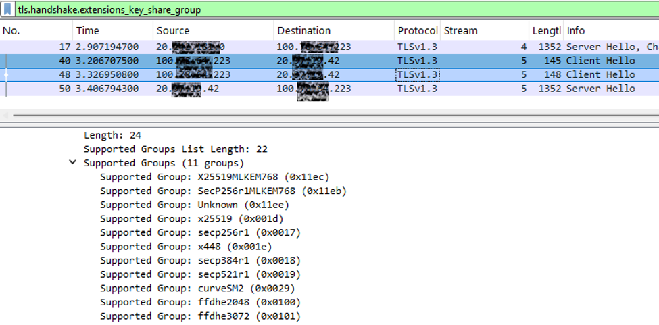Click the time value 3.206707500

click(107, 61)
